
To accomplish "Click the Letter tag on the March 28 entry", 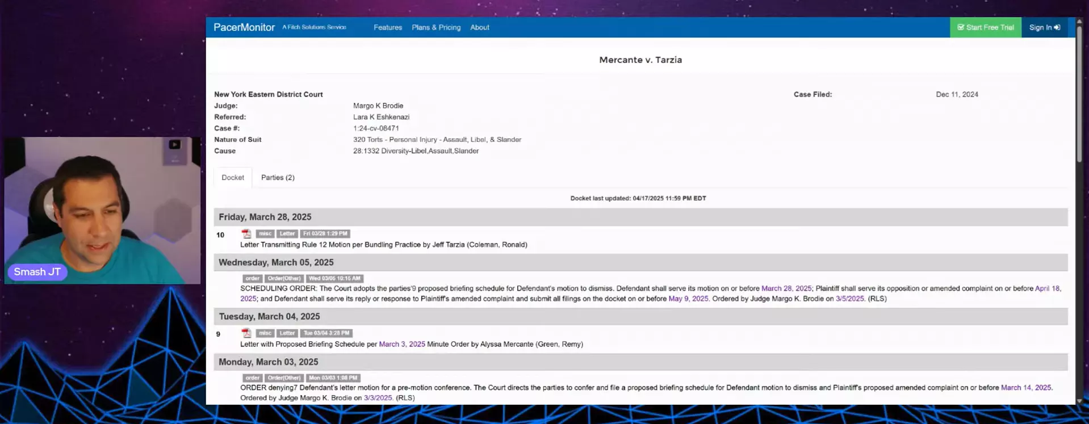I will click(287, 233).
